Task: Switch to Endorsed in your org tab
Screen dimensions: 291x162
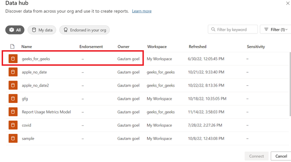Action: (x=85, y=30)
